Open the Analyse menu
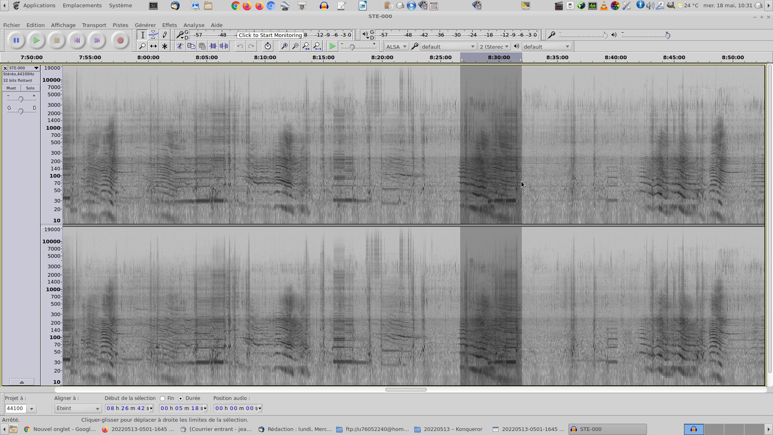 click(194, 25)
